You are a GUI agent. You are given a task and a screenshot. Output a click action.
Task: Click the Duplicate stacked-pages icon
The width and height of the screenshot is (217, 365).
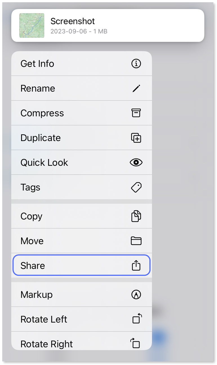pyautogui.click(x=136, y=138)
